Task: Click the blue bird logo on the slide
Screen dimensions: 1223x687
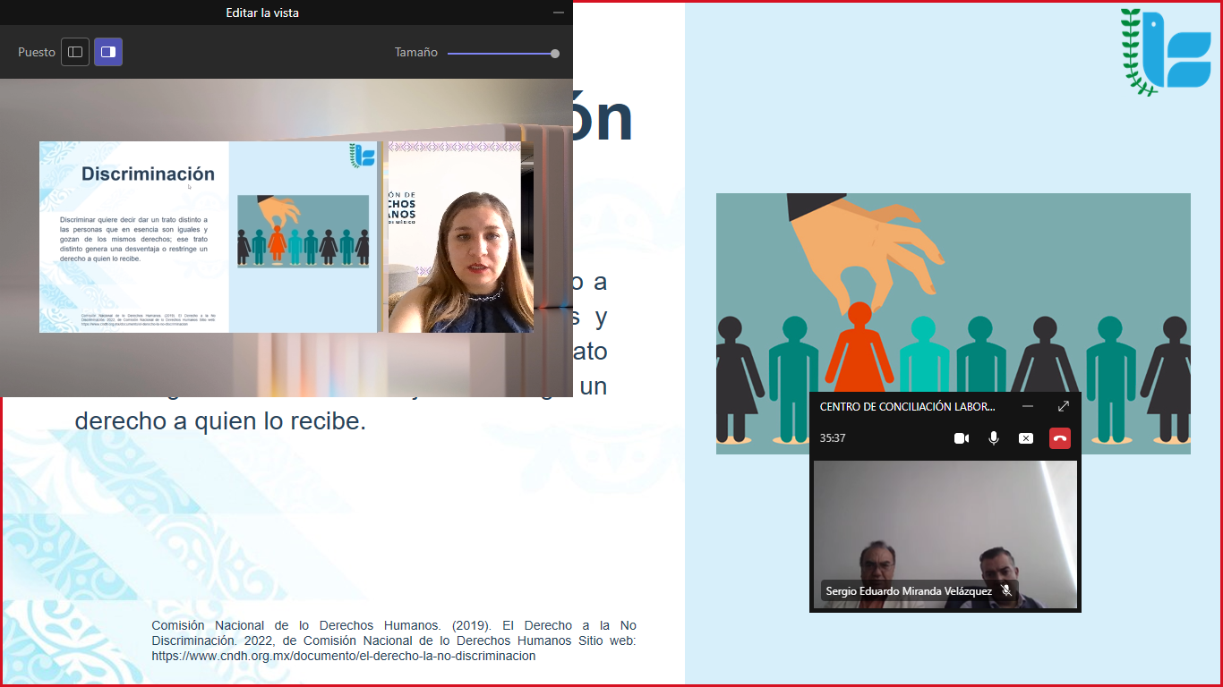Action: tap(1165, 52)
